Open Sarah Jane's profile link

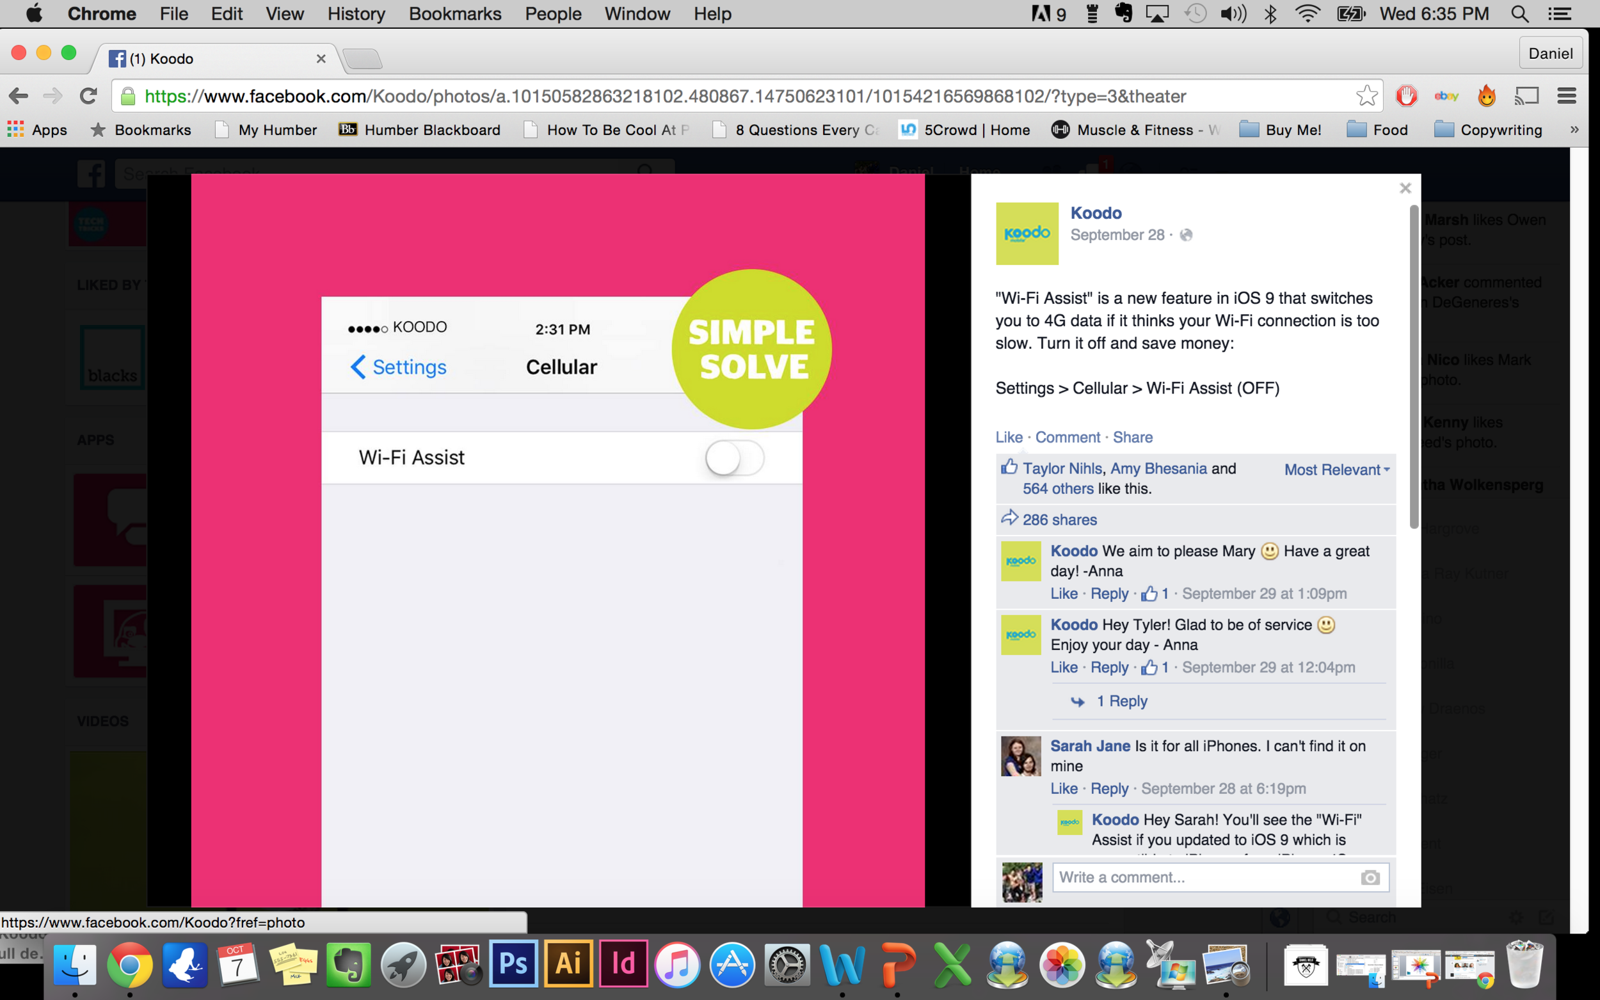click(x=1089, y=746)
